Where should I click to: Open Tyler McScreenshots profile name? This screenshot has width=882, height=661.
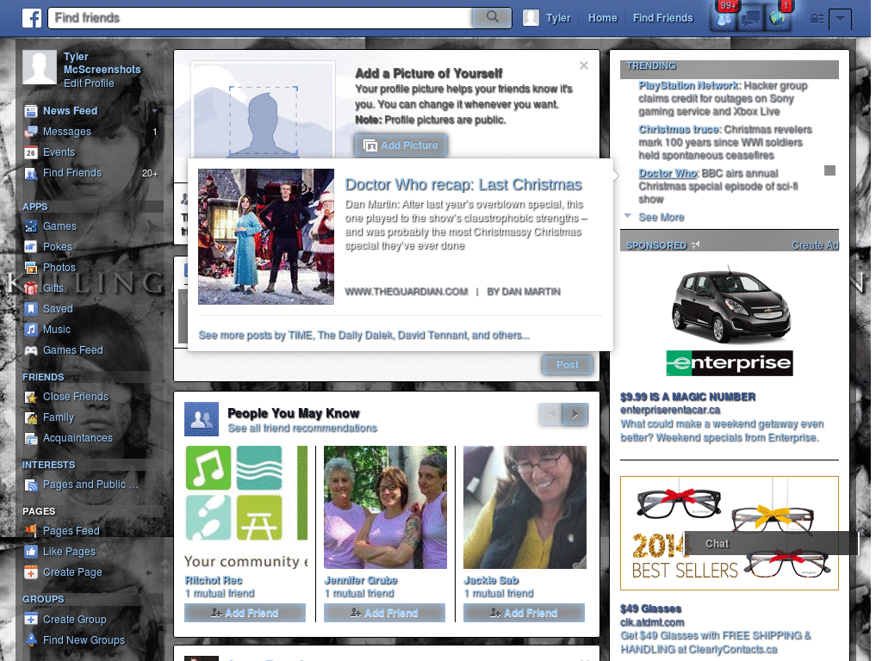[102, 63]
